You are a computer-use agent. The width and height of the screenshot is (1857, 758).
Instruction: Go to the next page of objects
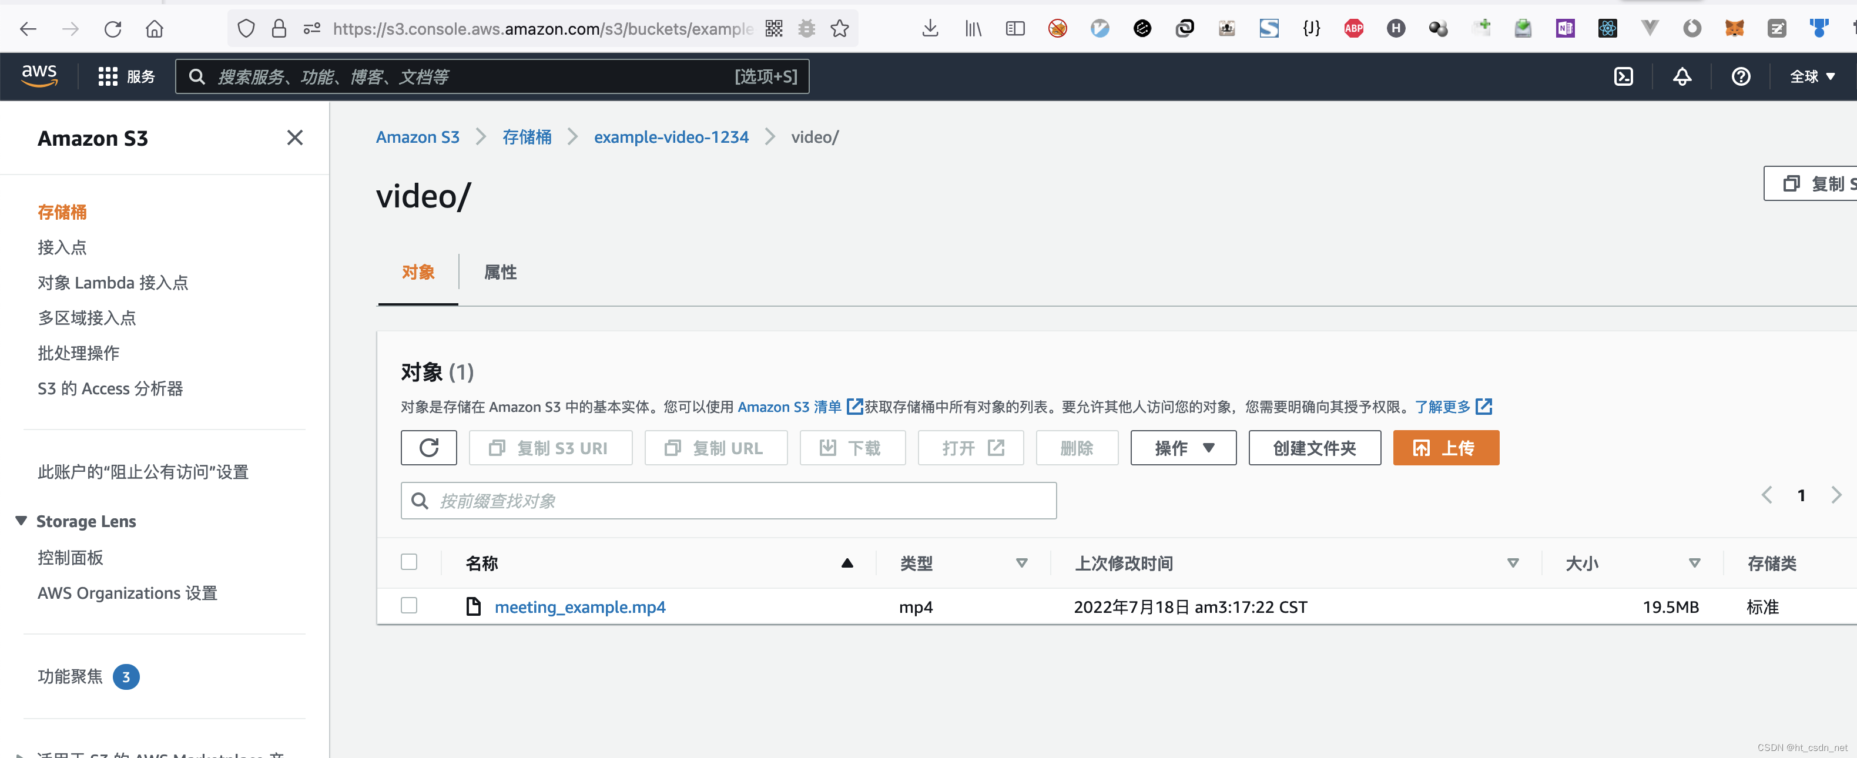tap(1836, 495)
